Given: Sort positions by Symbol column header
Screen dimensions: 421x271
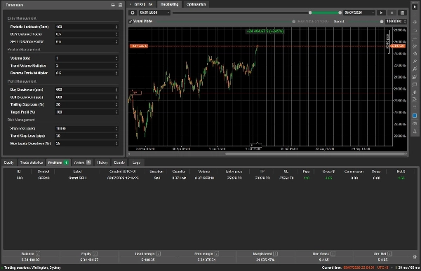Looking at the screenshot, I should coord(44,172).
